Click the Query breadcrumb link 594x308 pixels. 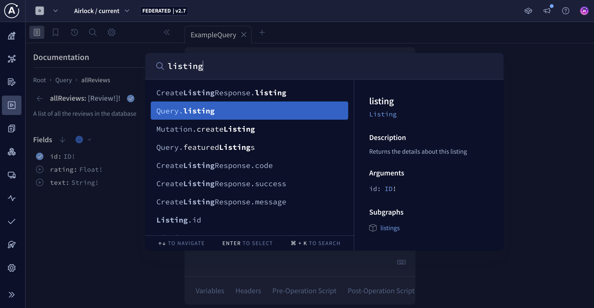[63, 80]
